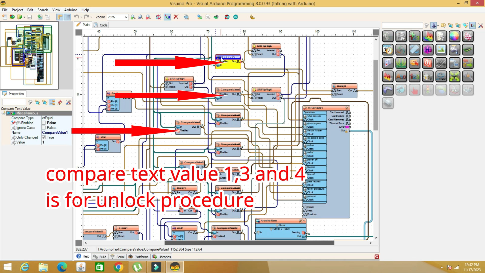Open the binary data component category

pos(401,36)
